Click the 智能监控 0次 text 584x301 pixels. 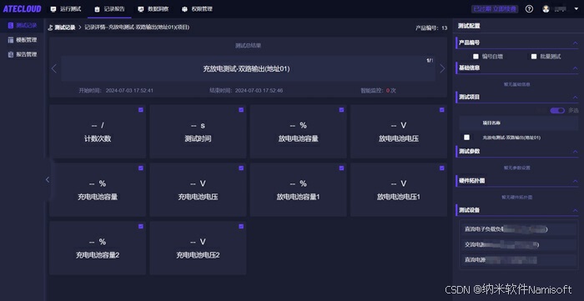[378, 90]
